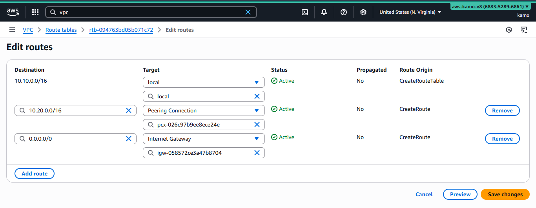Click the Active status of the local route

click(283, 81)
